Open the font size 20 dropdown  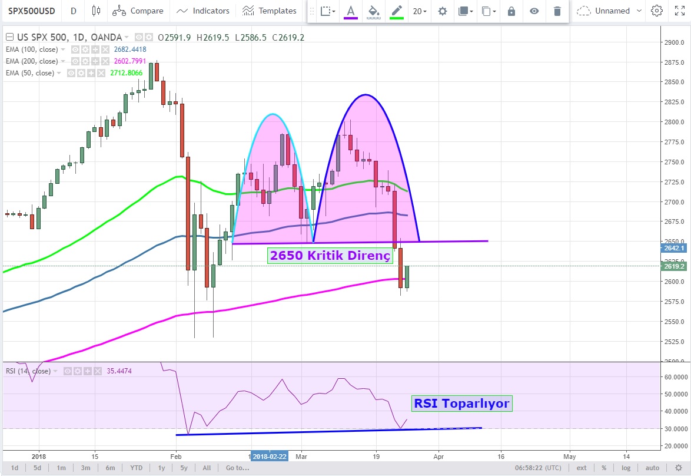pyautogui.click(x=420, y=11)
